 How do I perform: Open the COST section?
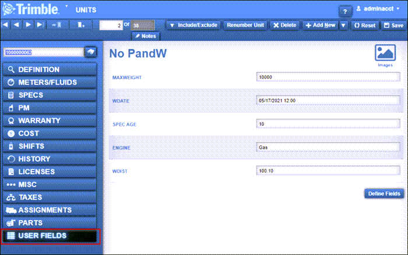click(50, 133)
